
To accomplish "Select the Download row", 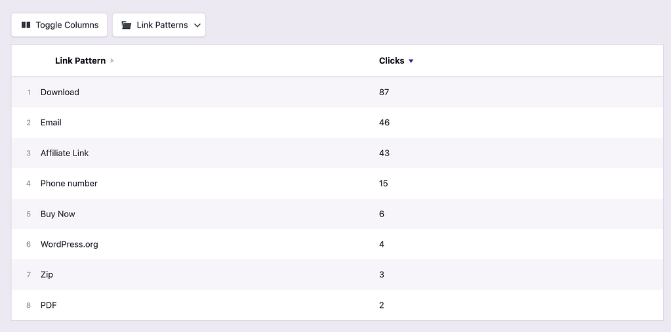I will pyautogui.click(x=60, y=92).
